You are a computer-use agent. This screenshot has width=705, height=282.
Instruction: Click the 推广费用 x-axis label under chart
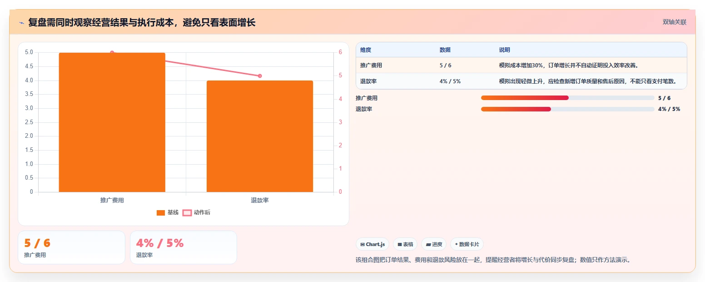point(112,200)
